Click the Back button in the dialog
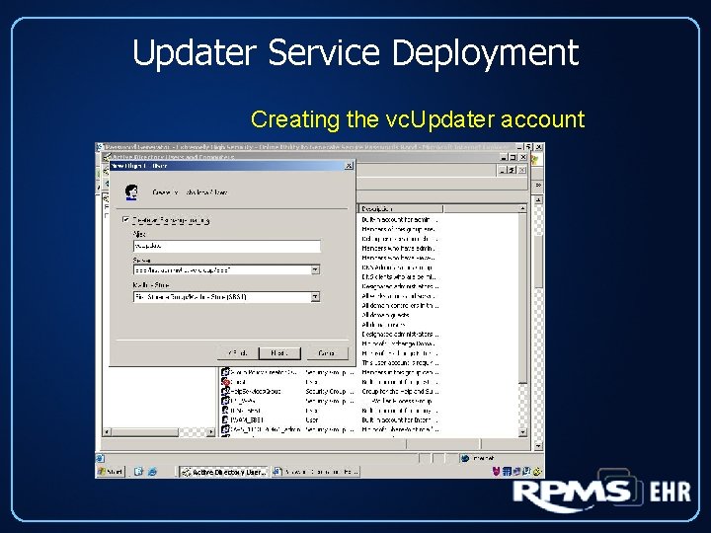The image size is (711, 533). (x=238, y=352)
